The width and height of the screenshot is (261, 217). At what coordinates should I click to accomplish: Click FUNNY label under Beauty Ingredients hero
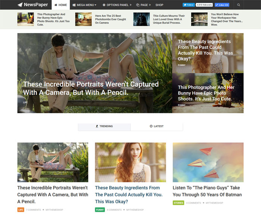pos(182,65)
